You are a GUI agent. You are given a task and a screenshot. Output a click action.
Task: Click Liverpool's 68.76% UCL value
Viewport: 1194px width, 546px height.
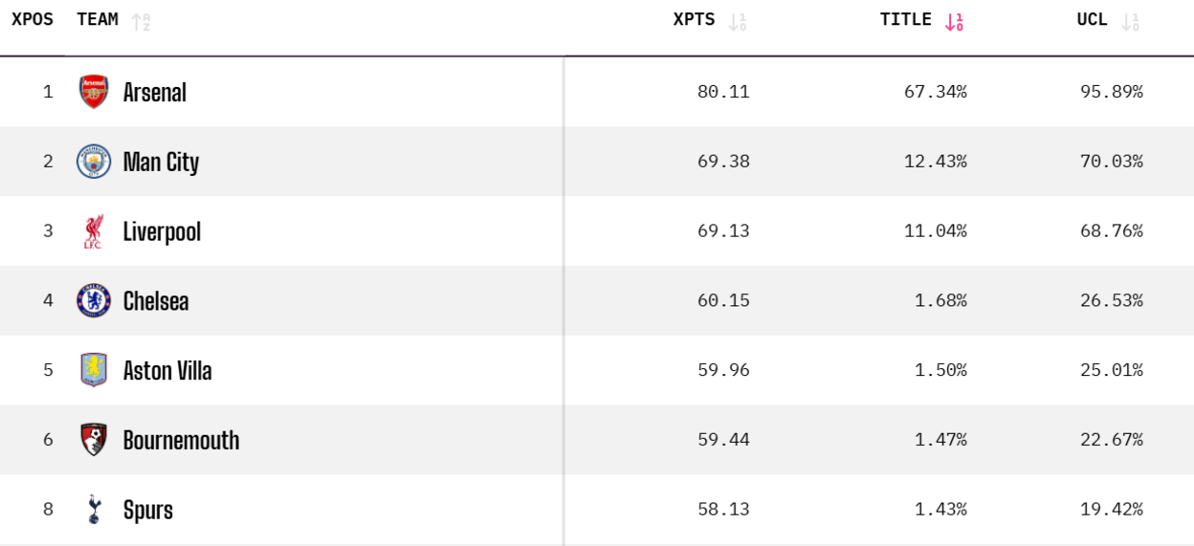point(1111,231)
